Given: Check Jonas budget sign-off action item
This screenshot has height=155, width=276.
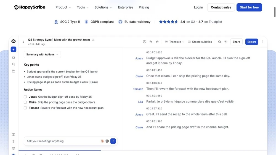Looking at the screenshot, I should [25, 97].
